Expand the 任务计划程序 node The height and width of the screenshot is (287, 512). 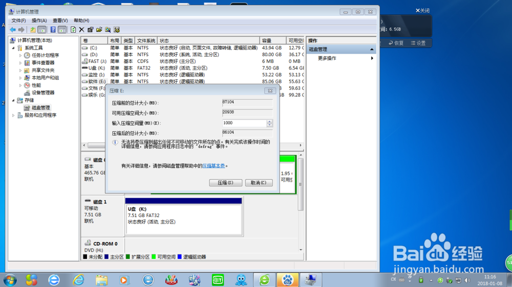[x=20, y=55]
